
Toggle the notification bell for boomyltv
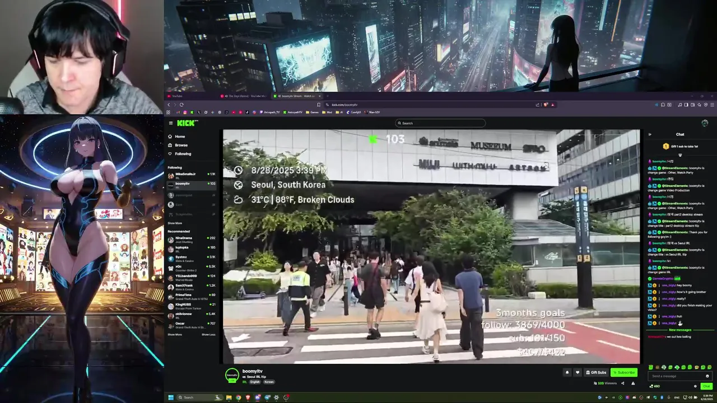[567, 372]
